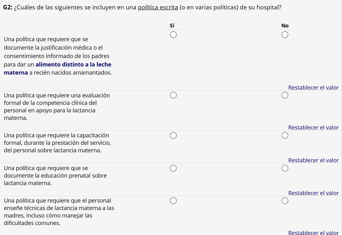Mark No for formal staff training policy

285,135
